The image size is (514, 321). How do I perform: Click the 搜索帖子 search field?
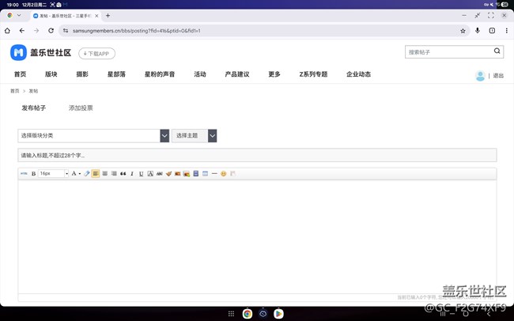pyautogui.click(x=448, y=52)
